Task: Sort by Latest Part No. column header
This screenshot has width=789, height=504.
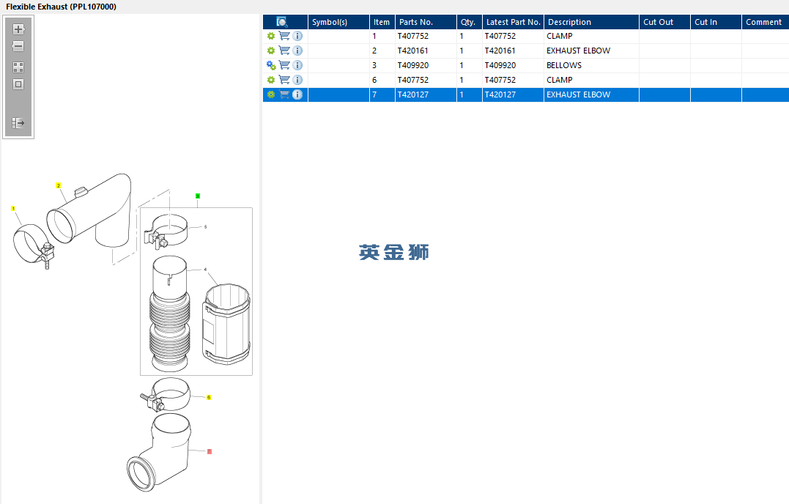Action: click(x=514, y=22)
